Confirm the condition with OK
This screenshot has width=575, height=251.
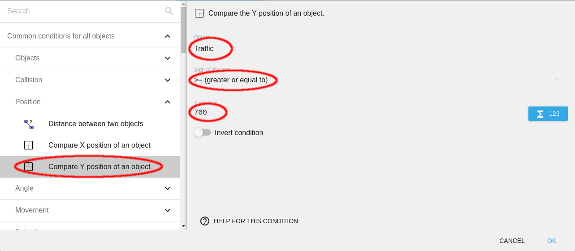point(551,241)
